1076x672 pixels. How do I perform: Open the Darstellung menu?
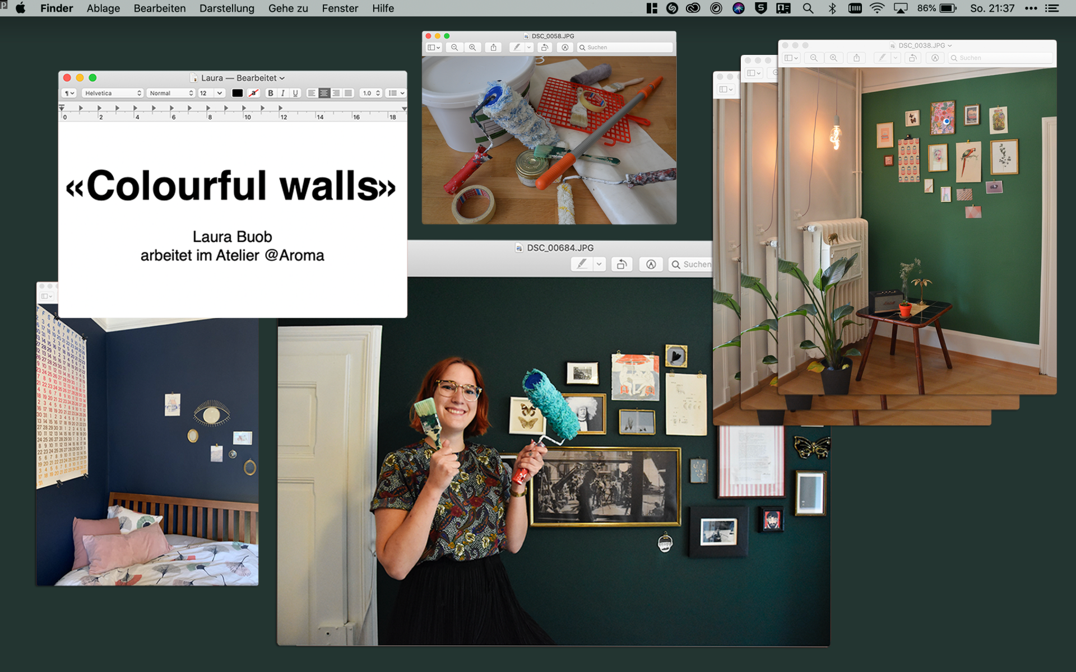tap(226, 8)
